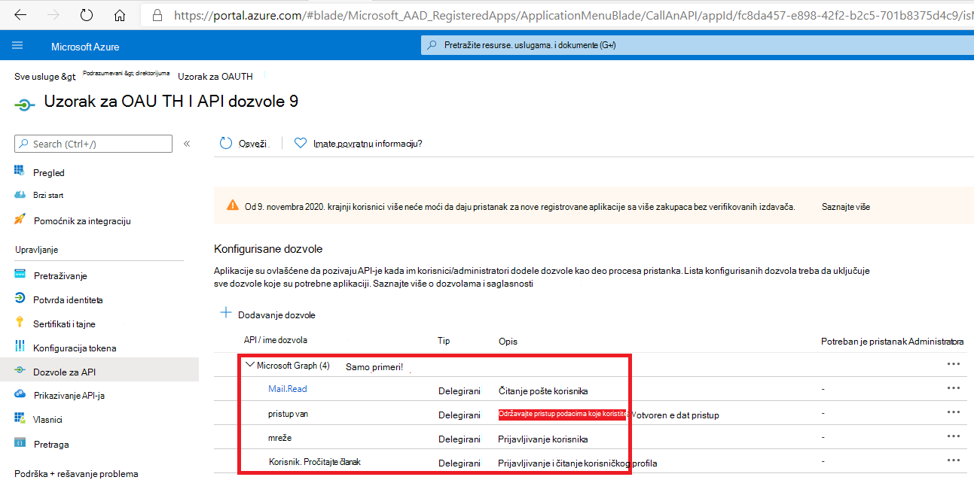Click the Sertifikati i tajne key icon
The height and width of the screenshot is (480, 974).
pos(20,324)
